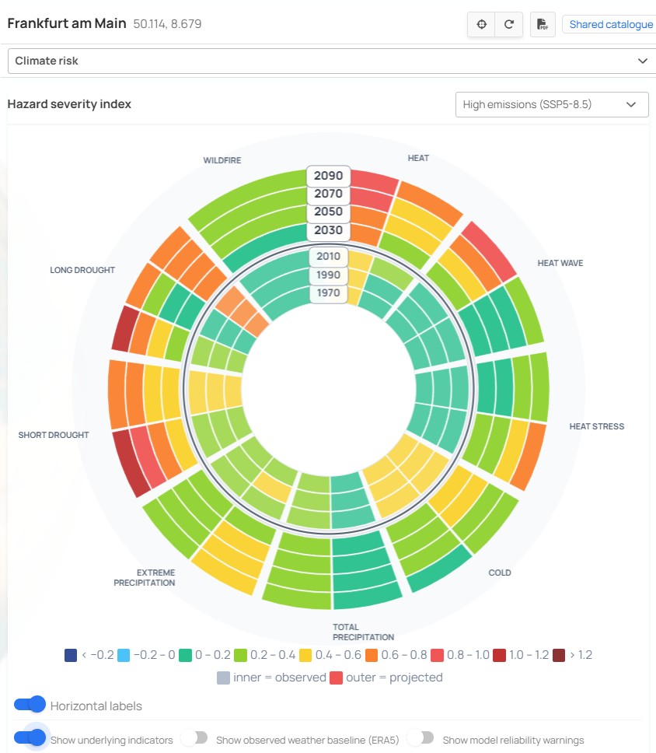Image resolution: width=656 pixels, height=753 pixels.
Task: Turn on Show model reliability warnings
Action: [x=420, y=737]
